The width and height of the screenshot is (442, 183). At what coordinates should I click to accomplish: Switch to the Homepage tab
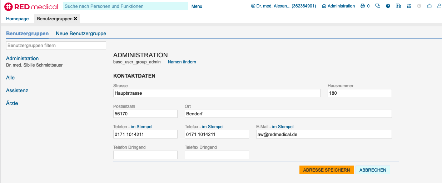17,19
